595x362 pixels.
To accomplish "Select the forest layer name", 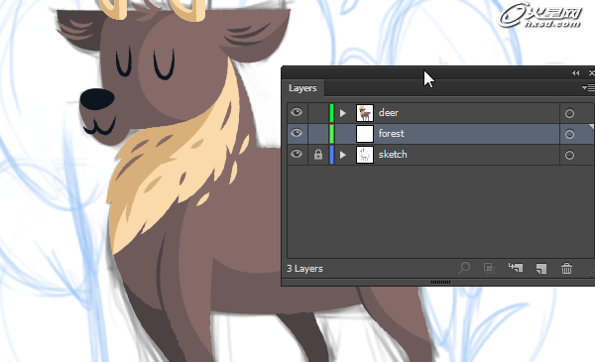I will pos(392,134).
